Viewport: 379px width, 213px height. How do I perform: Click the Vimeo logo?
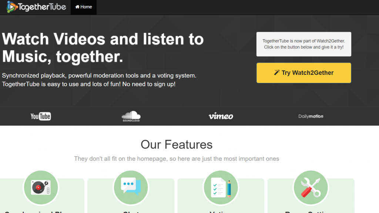coord(221,116)
